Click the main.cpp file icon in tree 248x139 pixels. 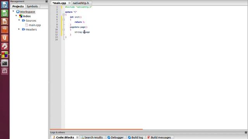click(27, 25)
